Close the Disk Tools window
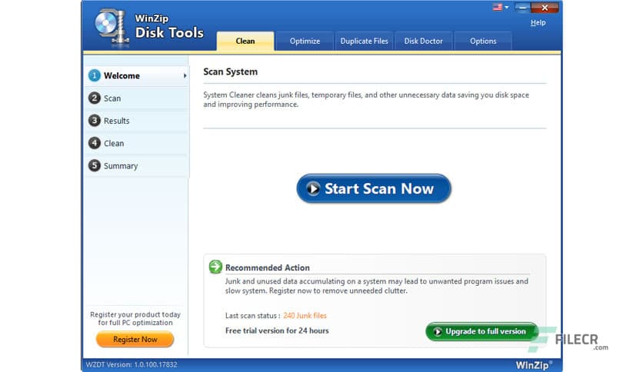Image resolution: width=643 pixels, height=372 pixels. click(545, 8)
